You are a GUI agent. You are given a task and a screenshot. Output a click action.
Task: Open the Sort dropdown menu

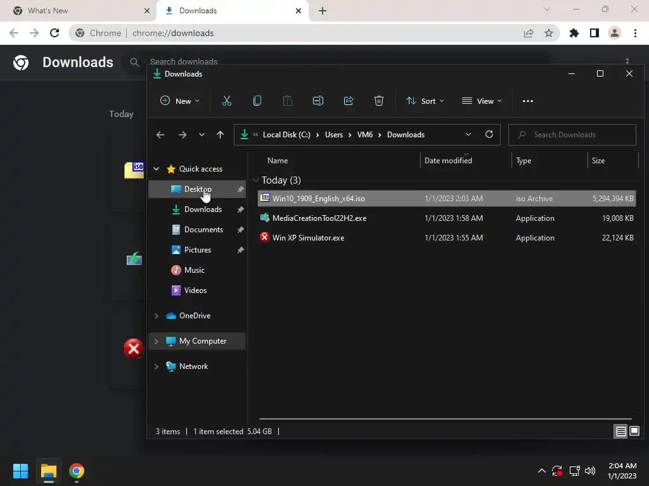425,101
